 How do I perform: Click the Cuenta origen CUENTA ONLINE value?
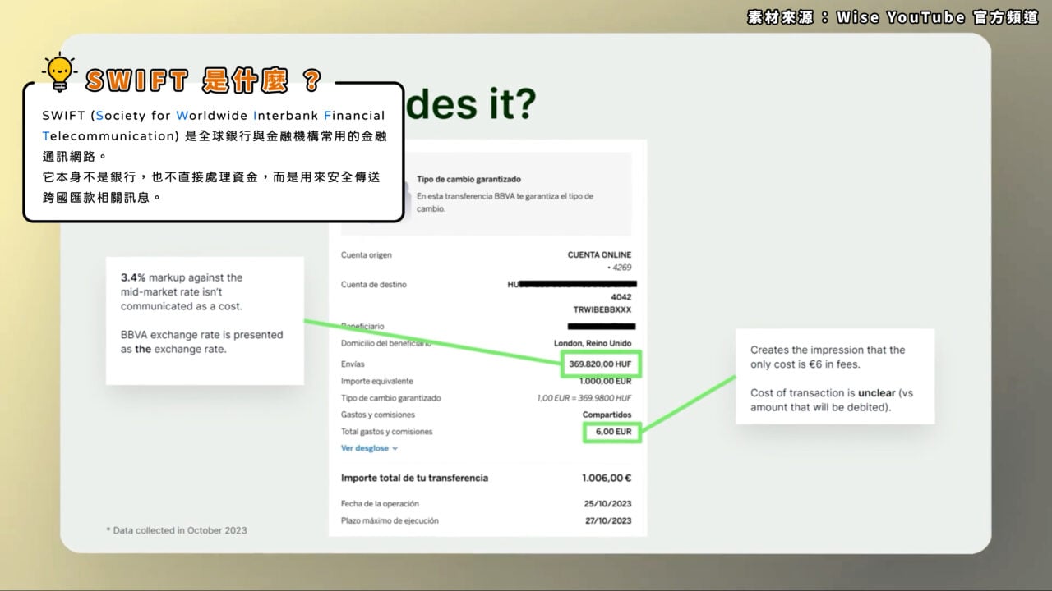(599, 255)
